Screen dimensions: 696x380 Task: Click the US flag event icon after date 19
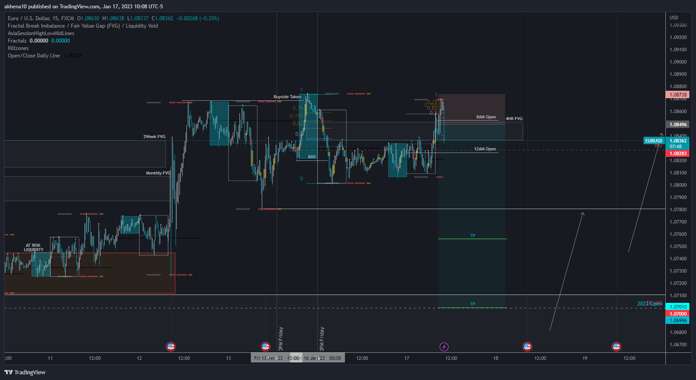click(x=616, y=347)
